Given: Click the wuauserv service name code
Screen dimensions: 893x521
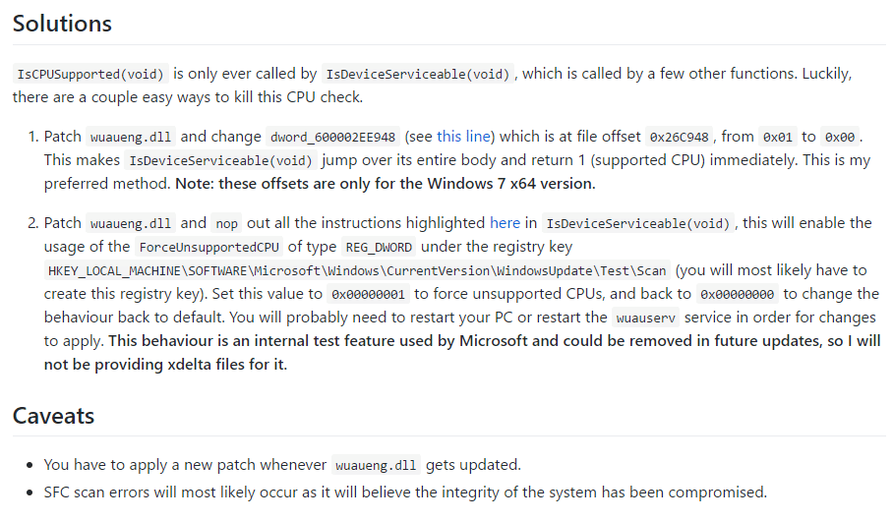Looking at the screenshot, I should point(646,318).
